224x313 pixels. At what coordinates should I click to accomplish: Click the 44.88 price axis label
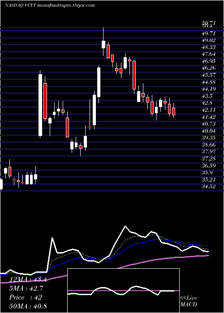click(208, 82)
